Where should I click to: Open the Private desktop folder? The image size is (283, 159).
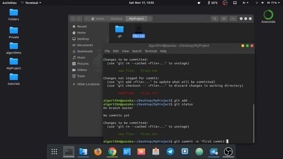tap(14, 33)
